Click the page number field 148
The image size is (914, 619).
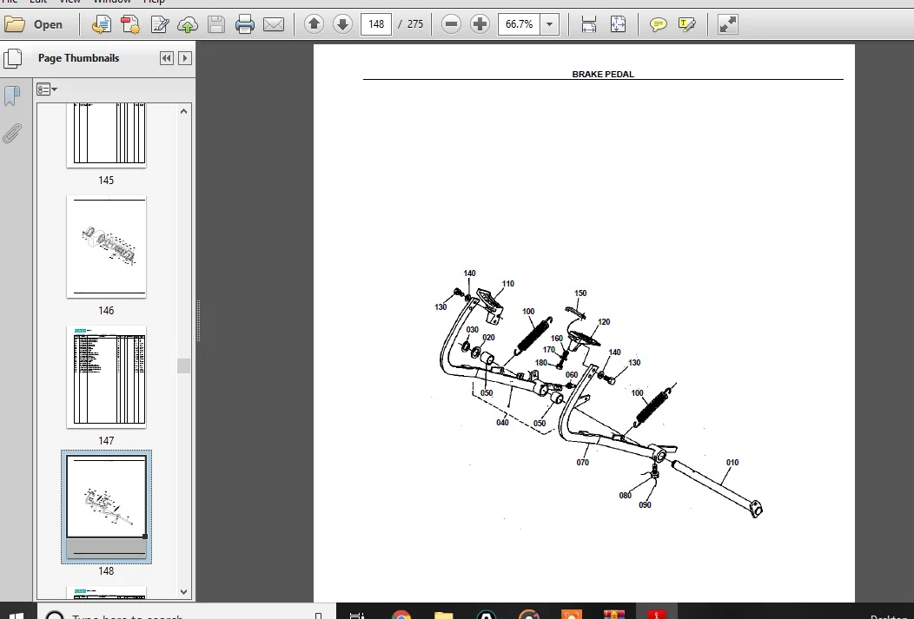click(x=376, y=24)
